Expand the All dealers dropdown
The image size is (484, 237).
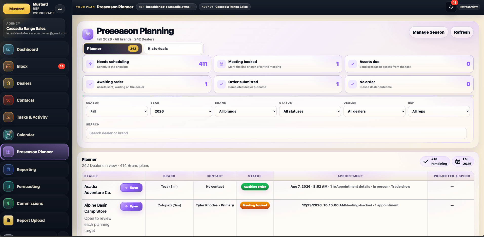(374, 111)
